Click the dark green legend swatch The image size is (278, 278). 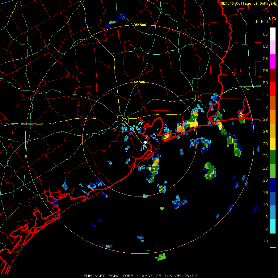coord(273,157)
